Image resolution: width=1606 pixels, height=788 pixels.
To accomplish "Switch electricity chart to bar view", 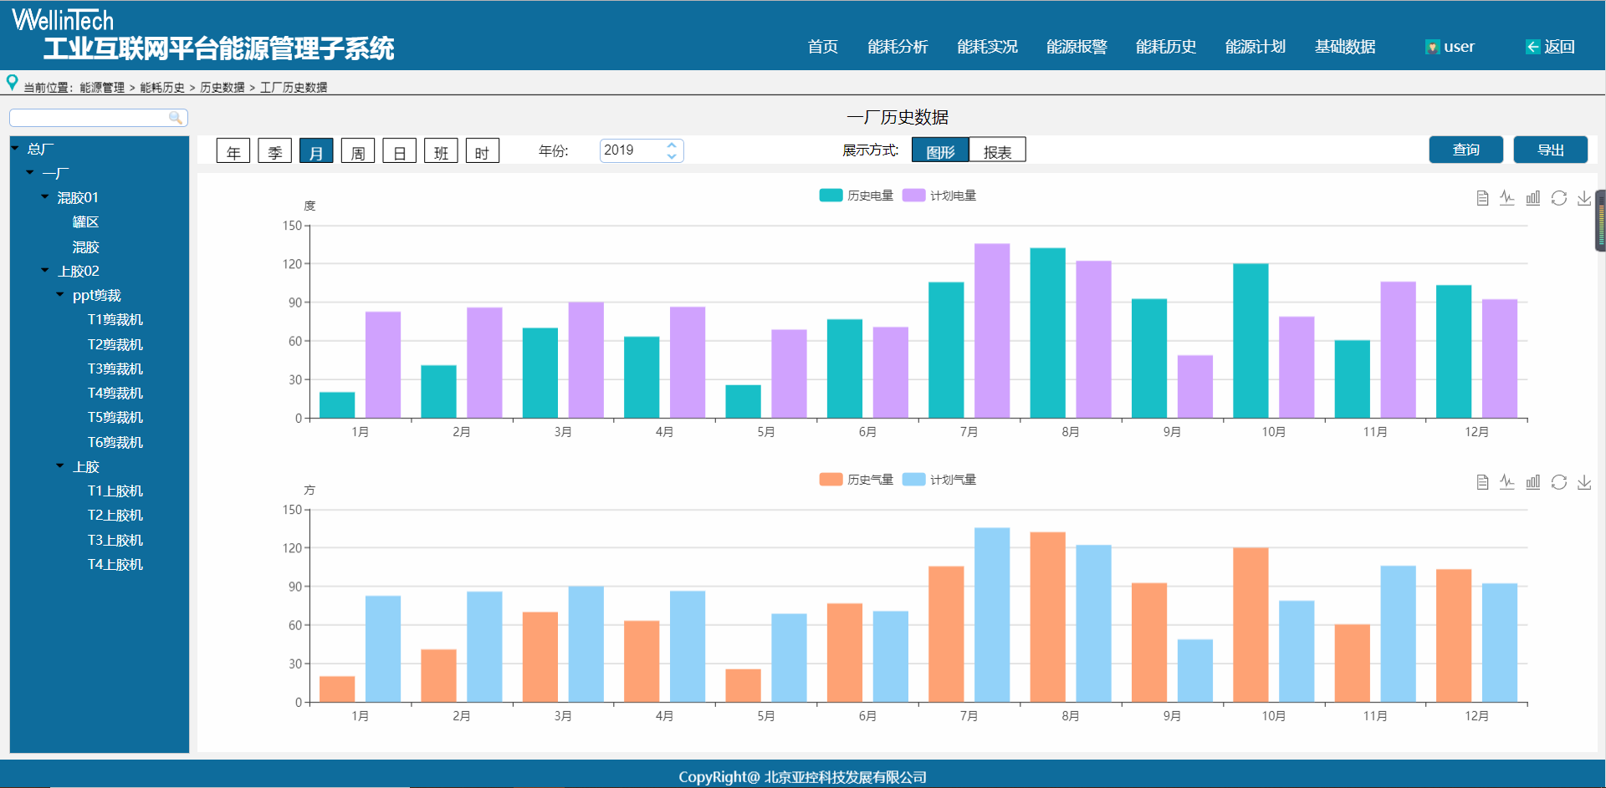I will [1533, 198].
